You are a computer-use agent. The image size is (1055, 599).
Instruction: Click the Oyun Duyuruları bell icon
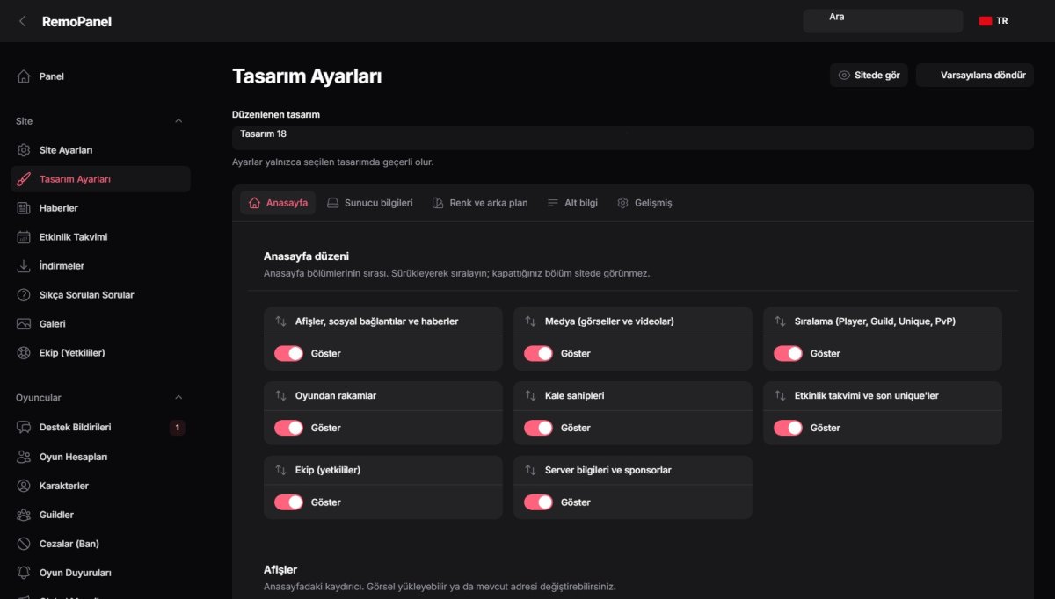24,573
